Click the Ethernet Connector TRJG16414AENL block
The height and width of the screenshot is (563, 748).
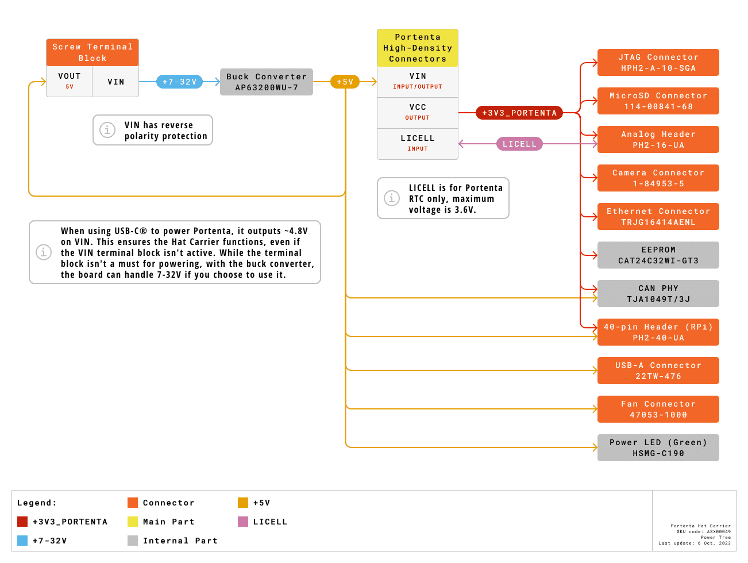[x=658, y=217]
